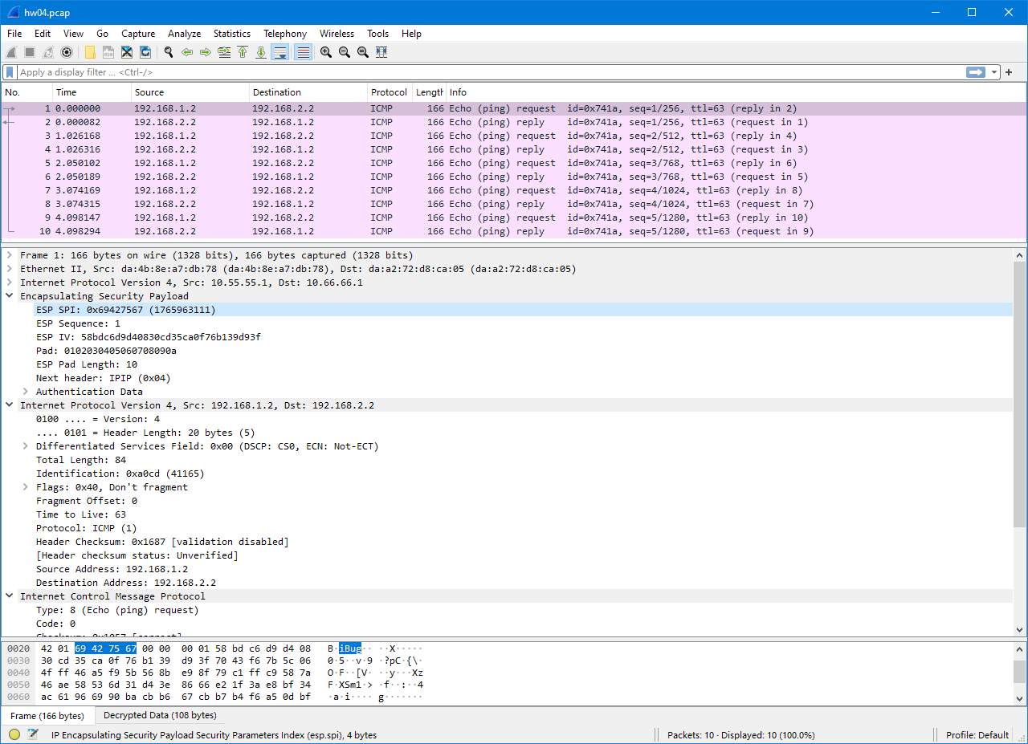Jump to last packet icon

tap(261, 52)
